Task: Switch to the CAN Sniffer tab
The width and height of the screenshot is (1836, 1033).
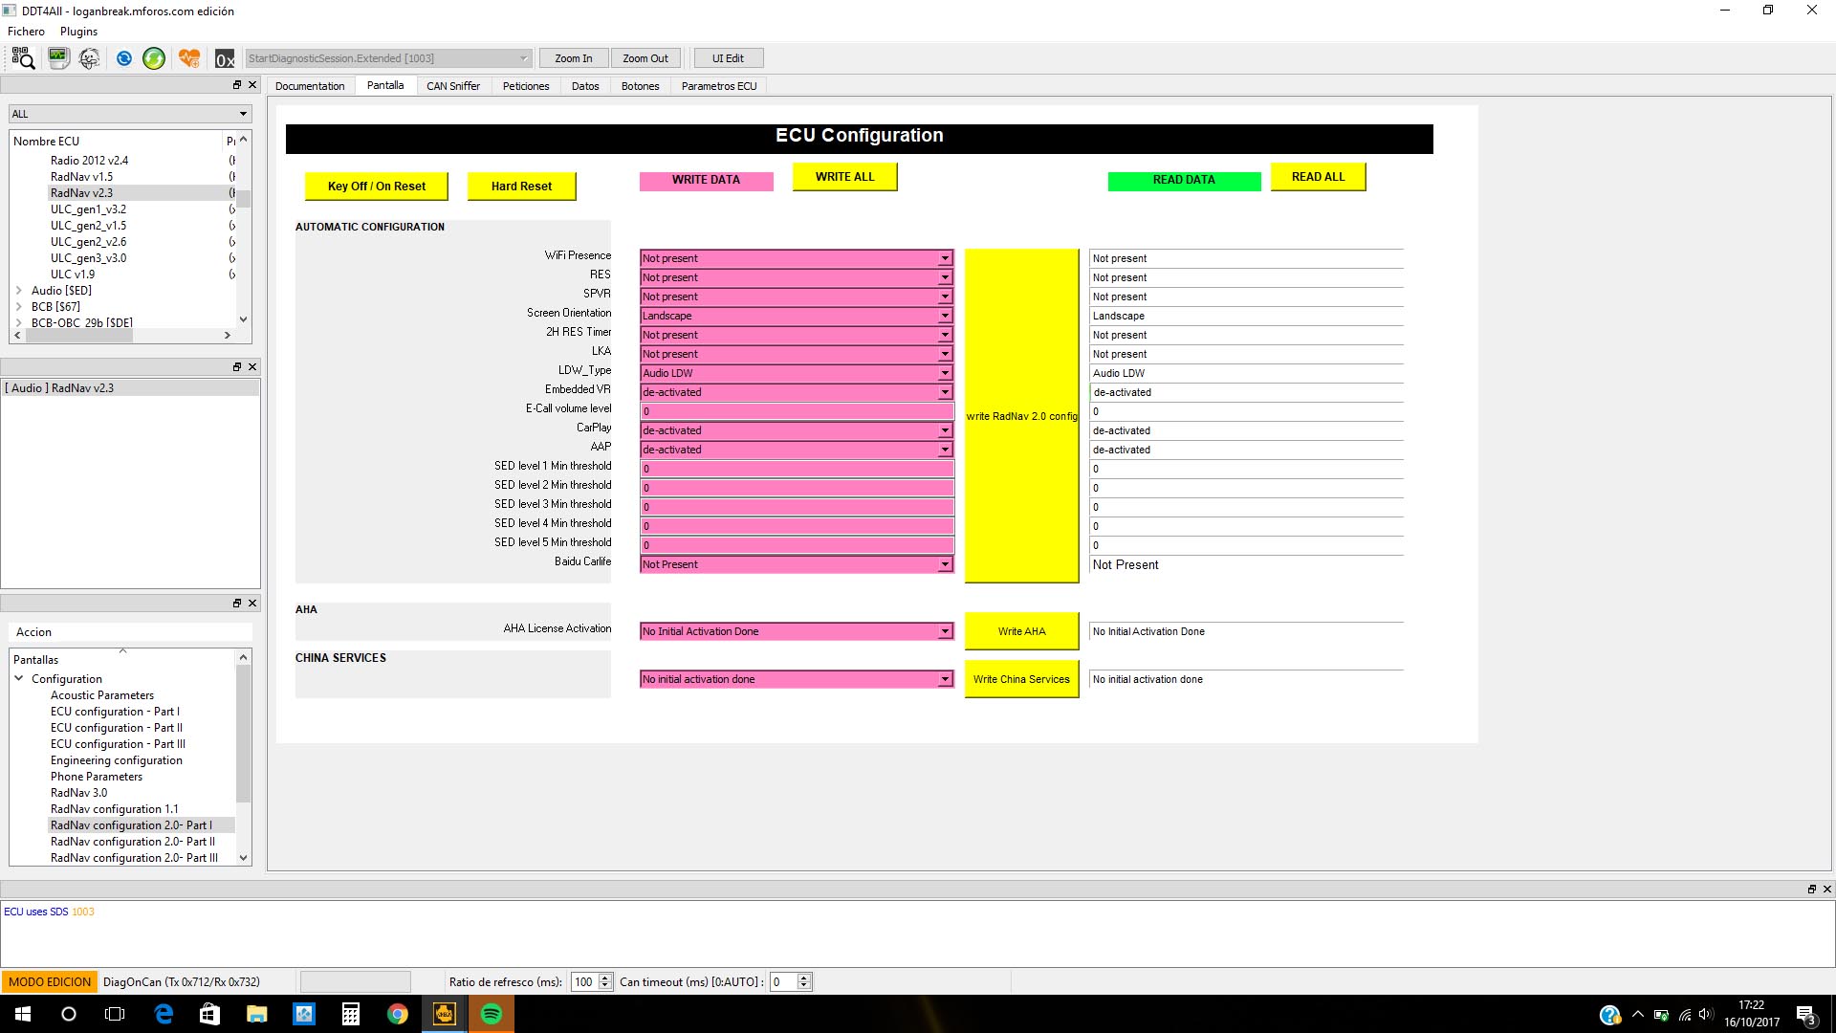Action: (452, 86)
